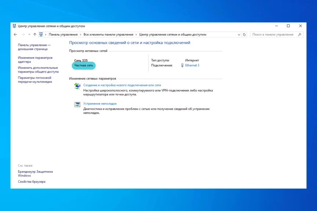The width and height of the screenshot is (317, 211).
Task: Expand chevron after 'Панель управления' breadcrumb
Action: pyautogui.click(x=81, y=34)
